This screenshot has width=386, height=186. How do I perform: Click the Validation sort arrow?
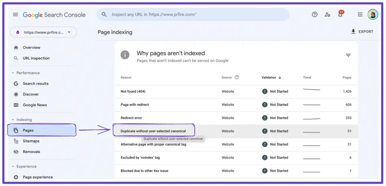pos(280,77)
